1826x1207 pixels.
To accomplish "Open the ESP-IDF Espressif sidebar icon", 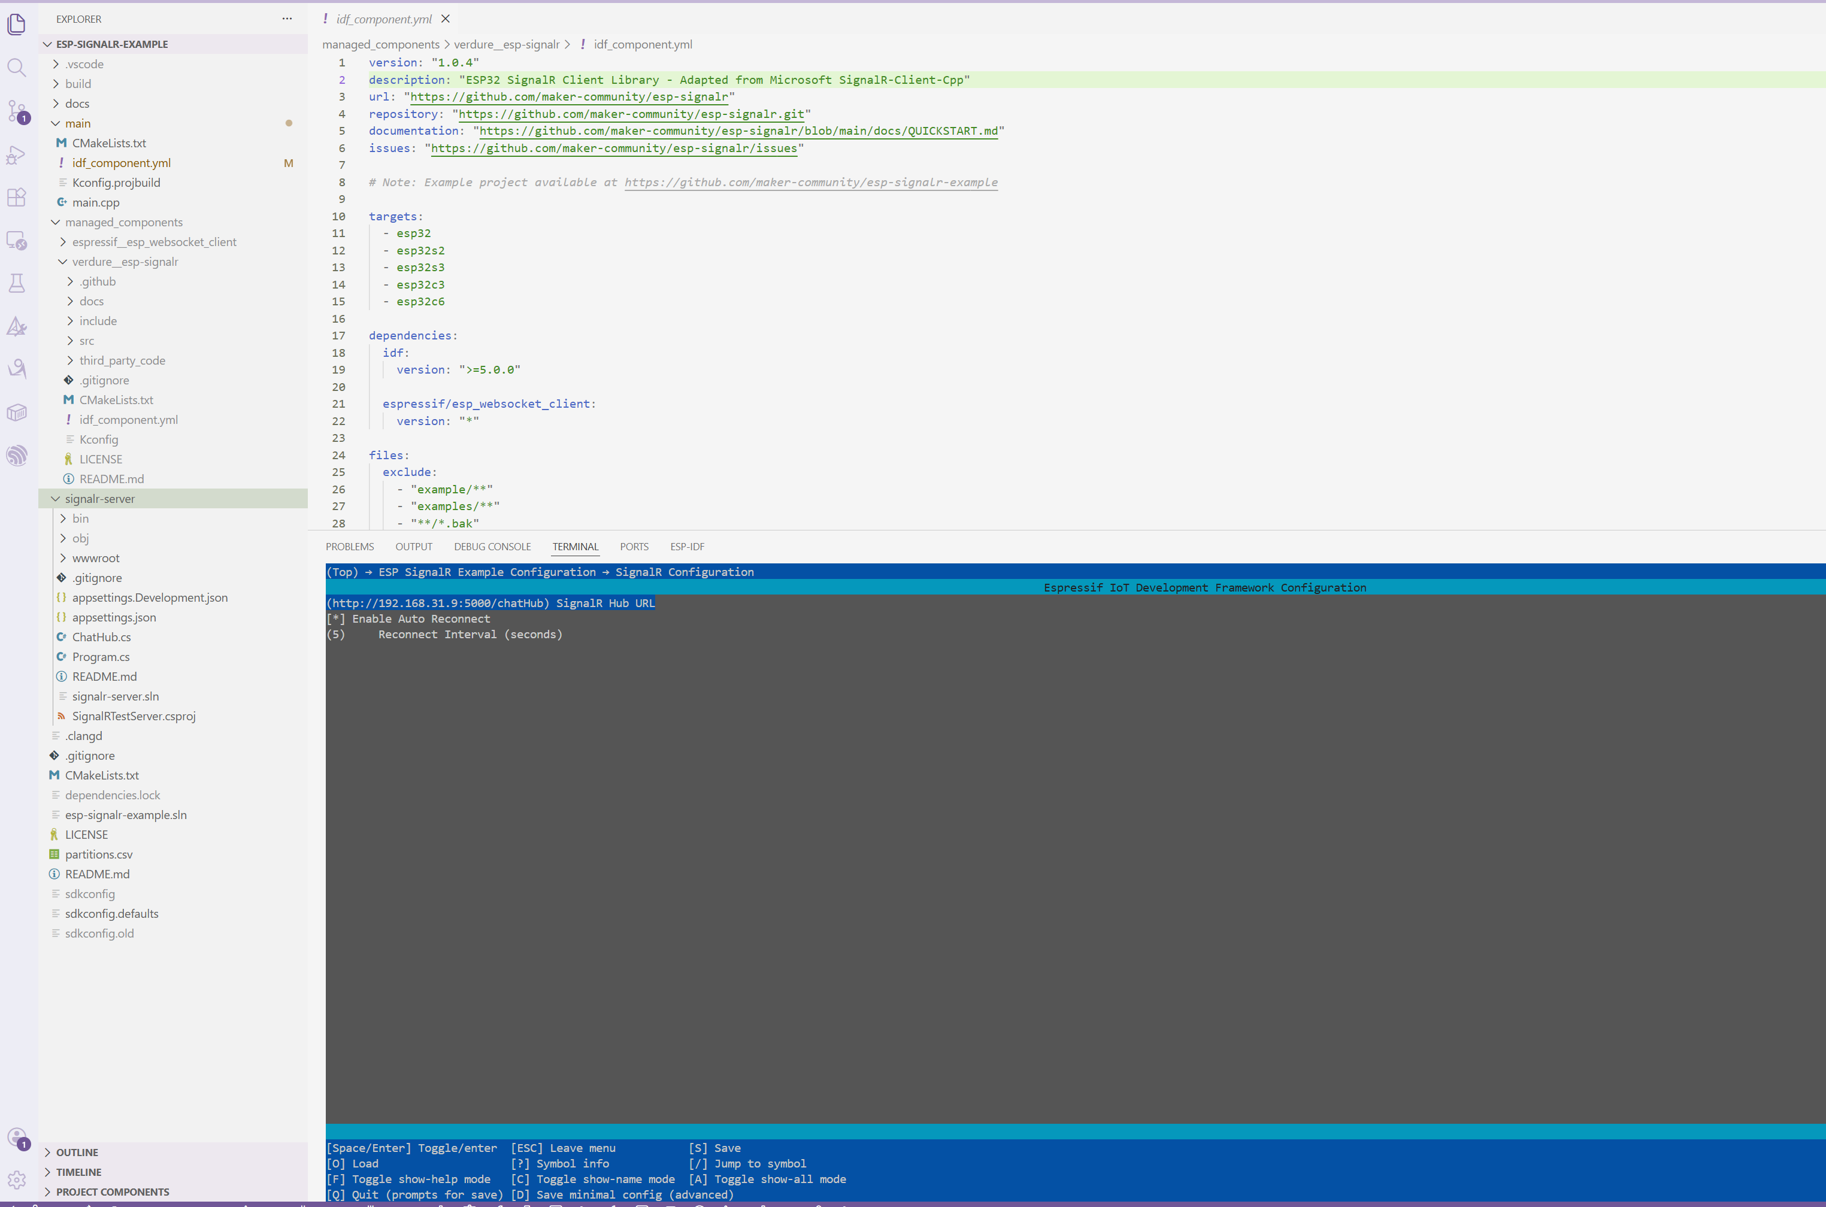I will [17, 455].
